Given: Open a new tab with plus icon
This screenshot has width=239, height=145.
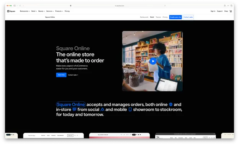Looking at the screenshot, I should click(228, 6).
